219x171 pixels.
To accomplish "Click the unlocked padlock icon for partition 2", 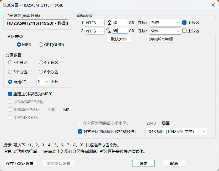I will (109, 31).
